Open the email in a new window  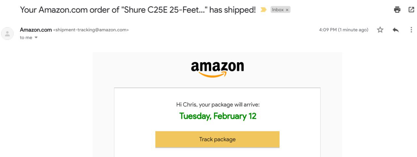click(x=411, y=10)
